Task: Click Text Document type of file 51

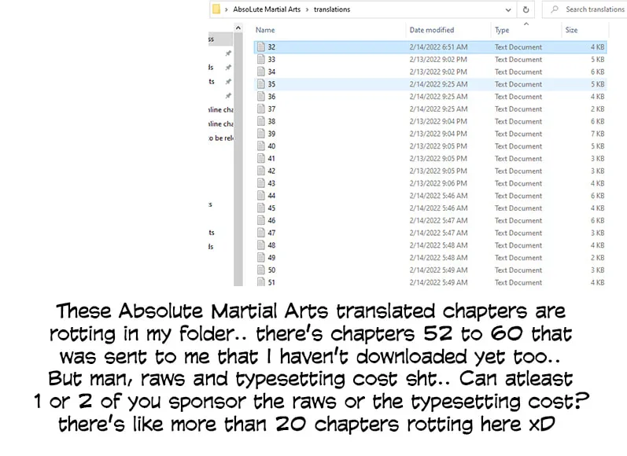Action: (x=518, y=282)
